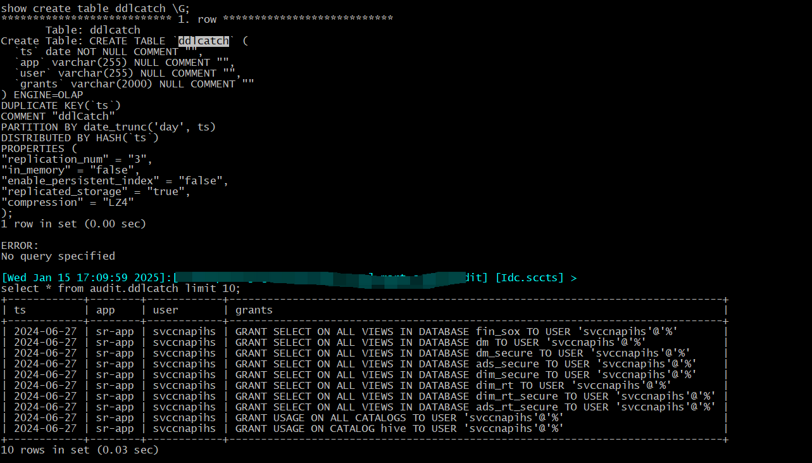This screenshot has height=463, width=812.
Task: Click the ts column header
Action: 20,310
